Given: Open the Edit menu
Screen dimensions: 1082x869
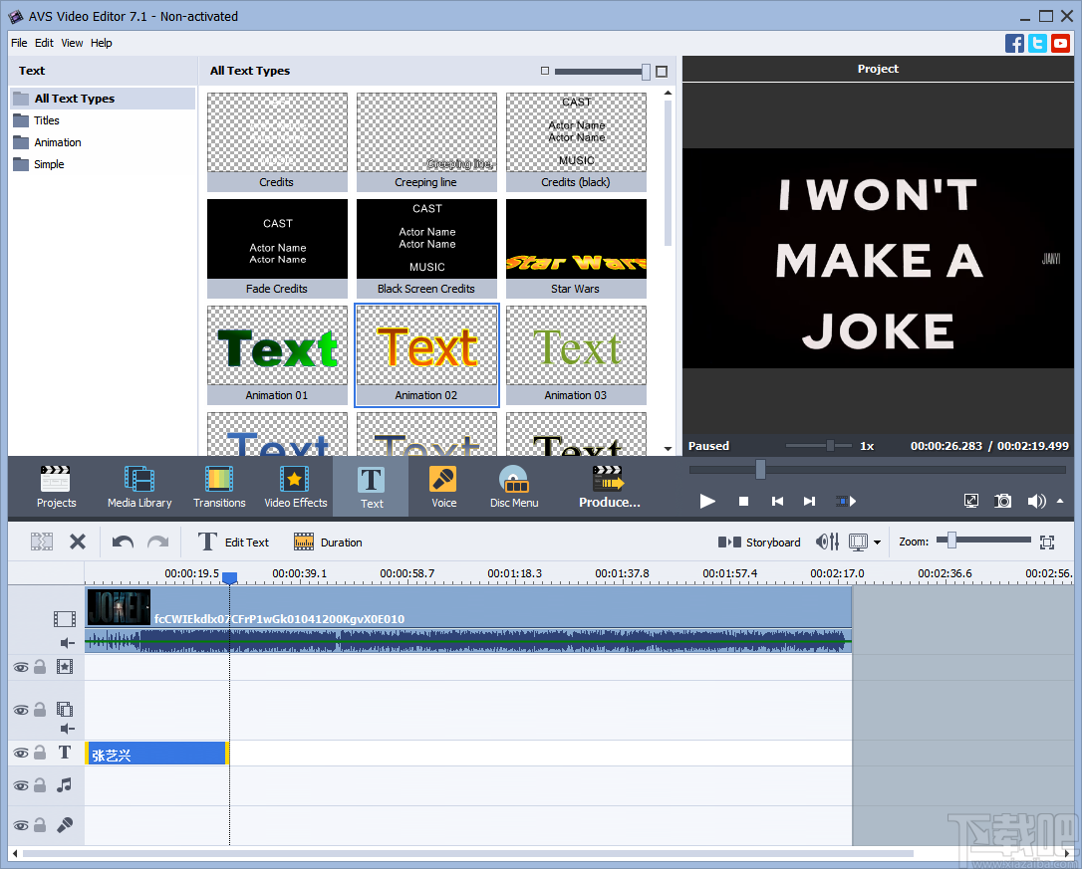Looking at the screenshot, I should point(44,43).
